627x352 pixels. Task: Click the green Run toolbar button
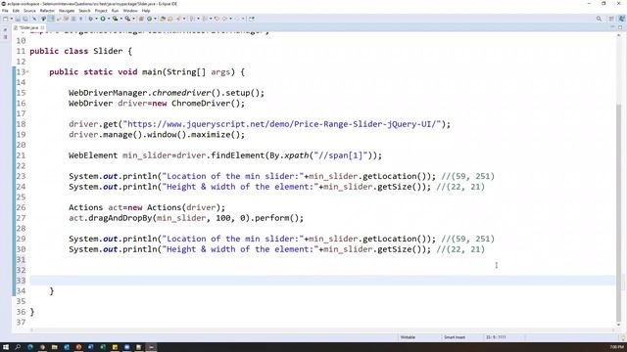click(x=103, y=19)
